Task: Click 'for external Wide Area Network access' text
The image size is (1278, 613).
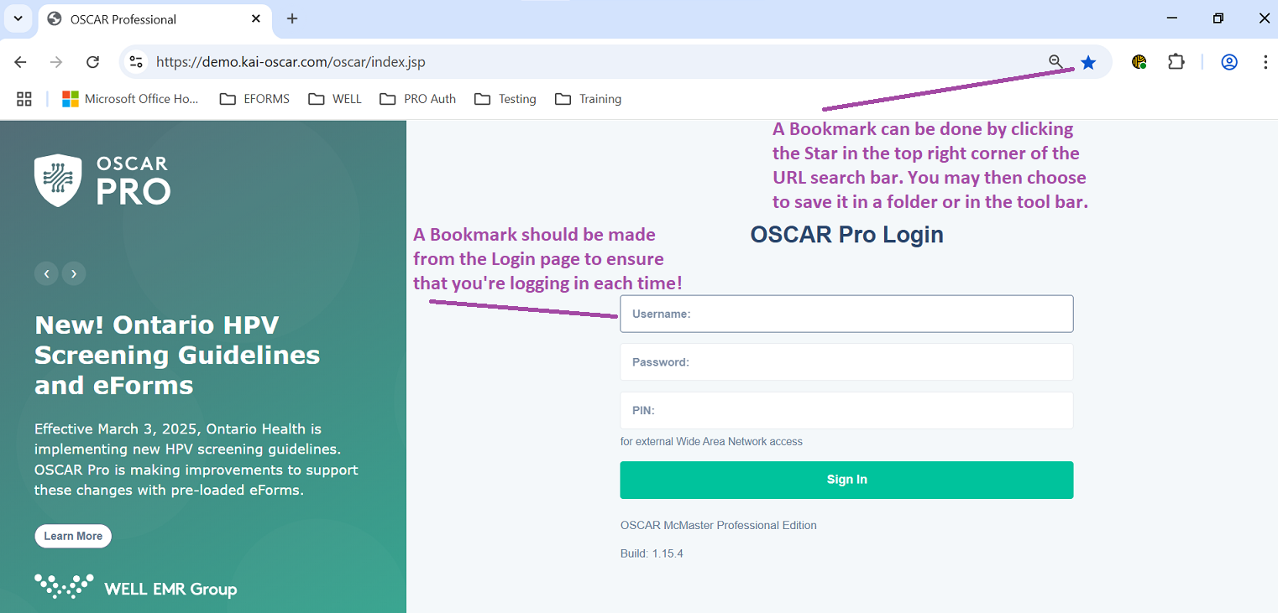Action: [711, 441]
